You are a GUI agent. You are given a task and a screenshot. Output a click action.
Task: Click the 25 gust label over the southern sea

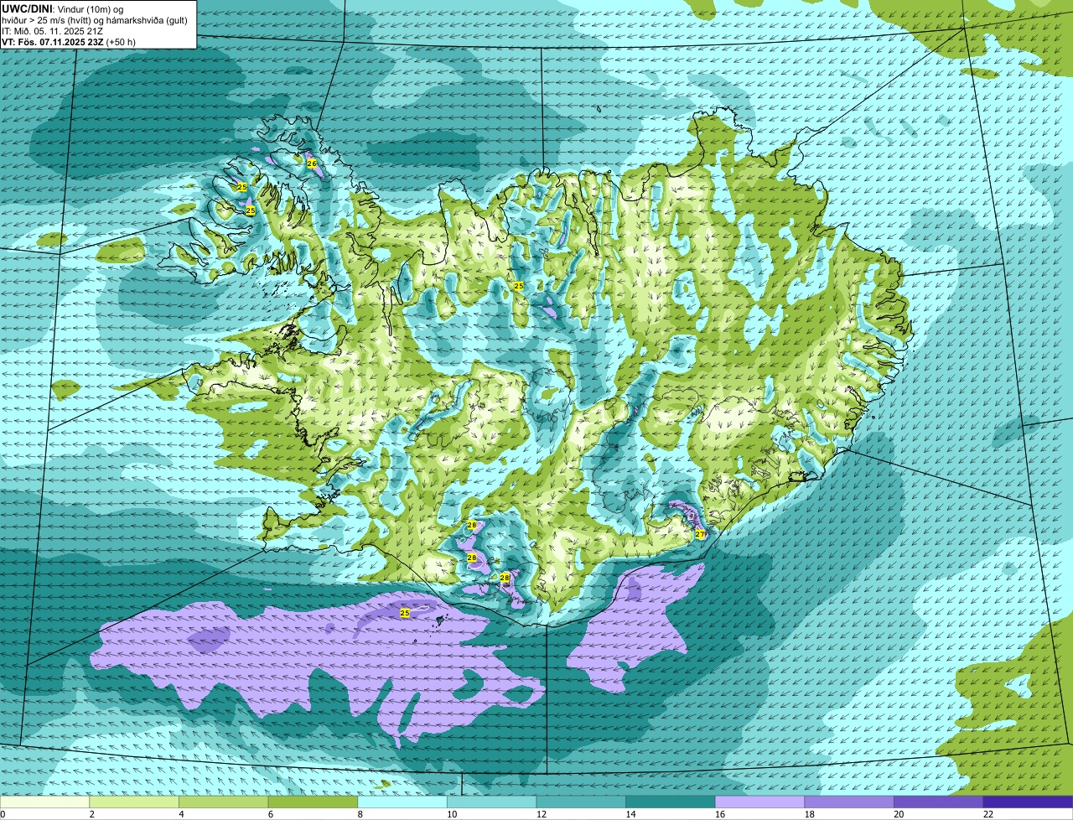click(405, 613)
